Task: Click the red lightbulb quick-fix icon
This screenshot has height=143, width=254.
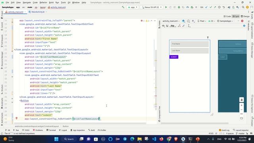Action: point(17,118)
